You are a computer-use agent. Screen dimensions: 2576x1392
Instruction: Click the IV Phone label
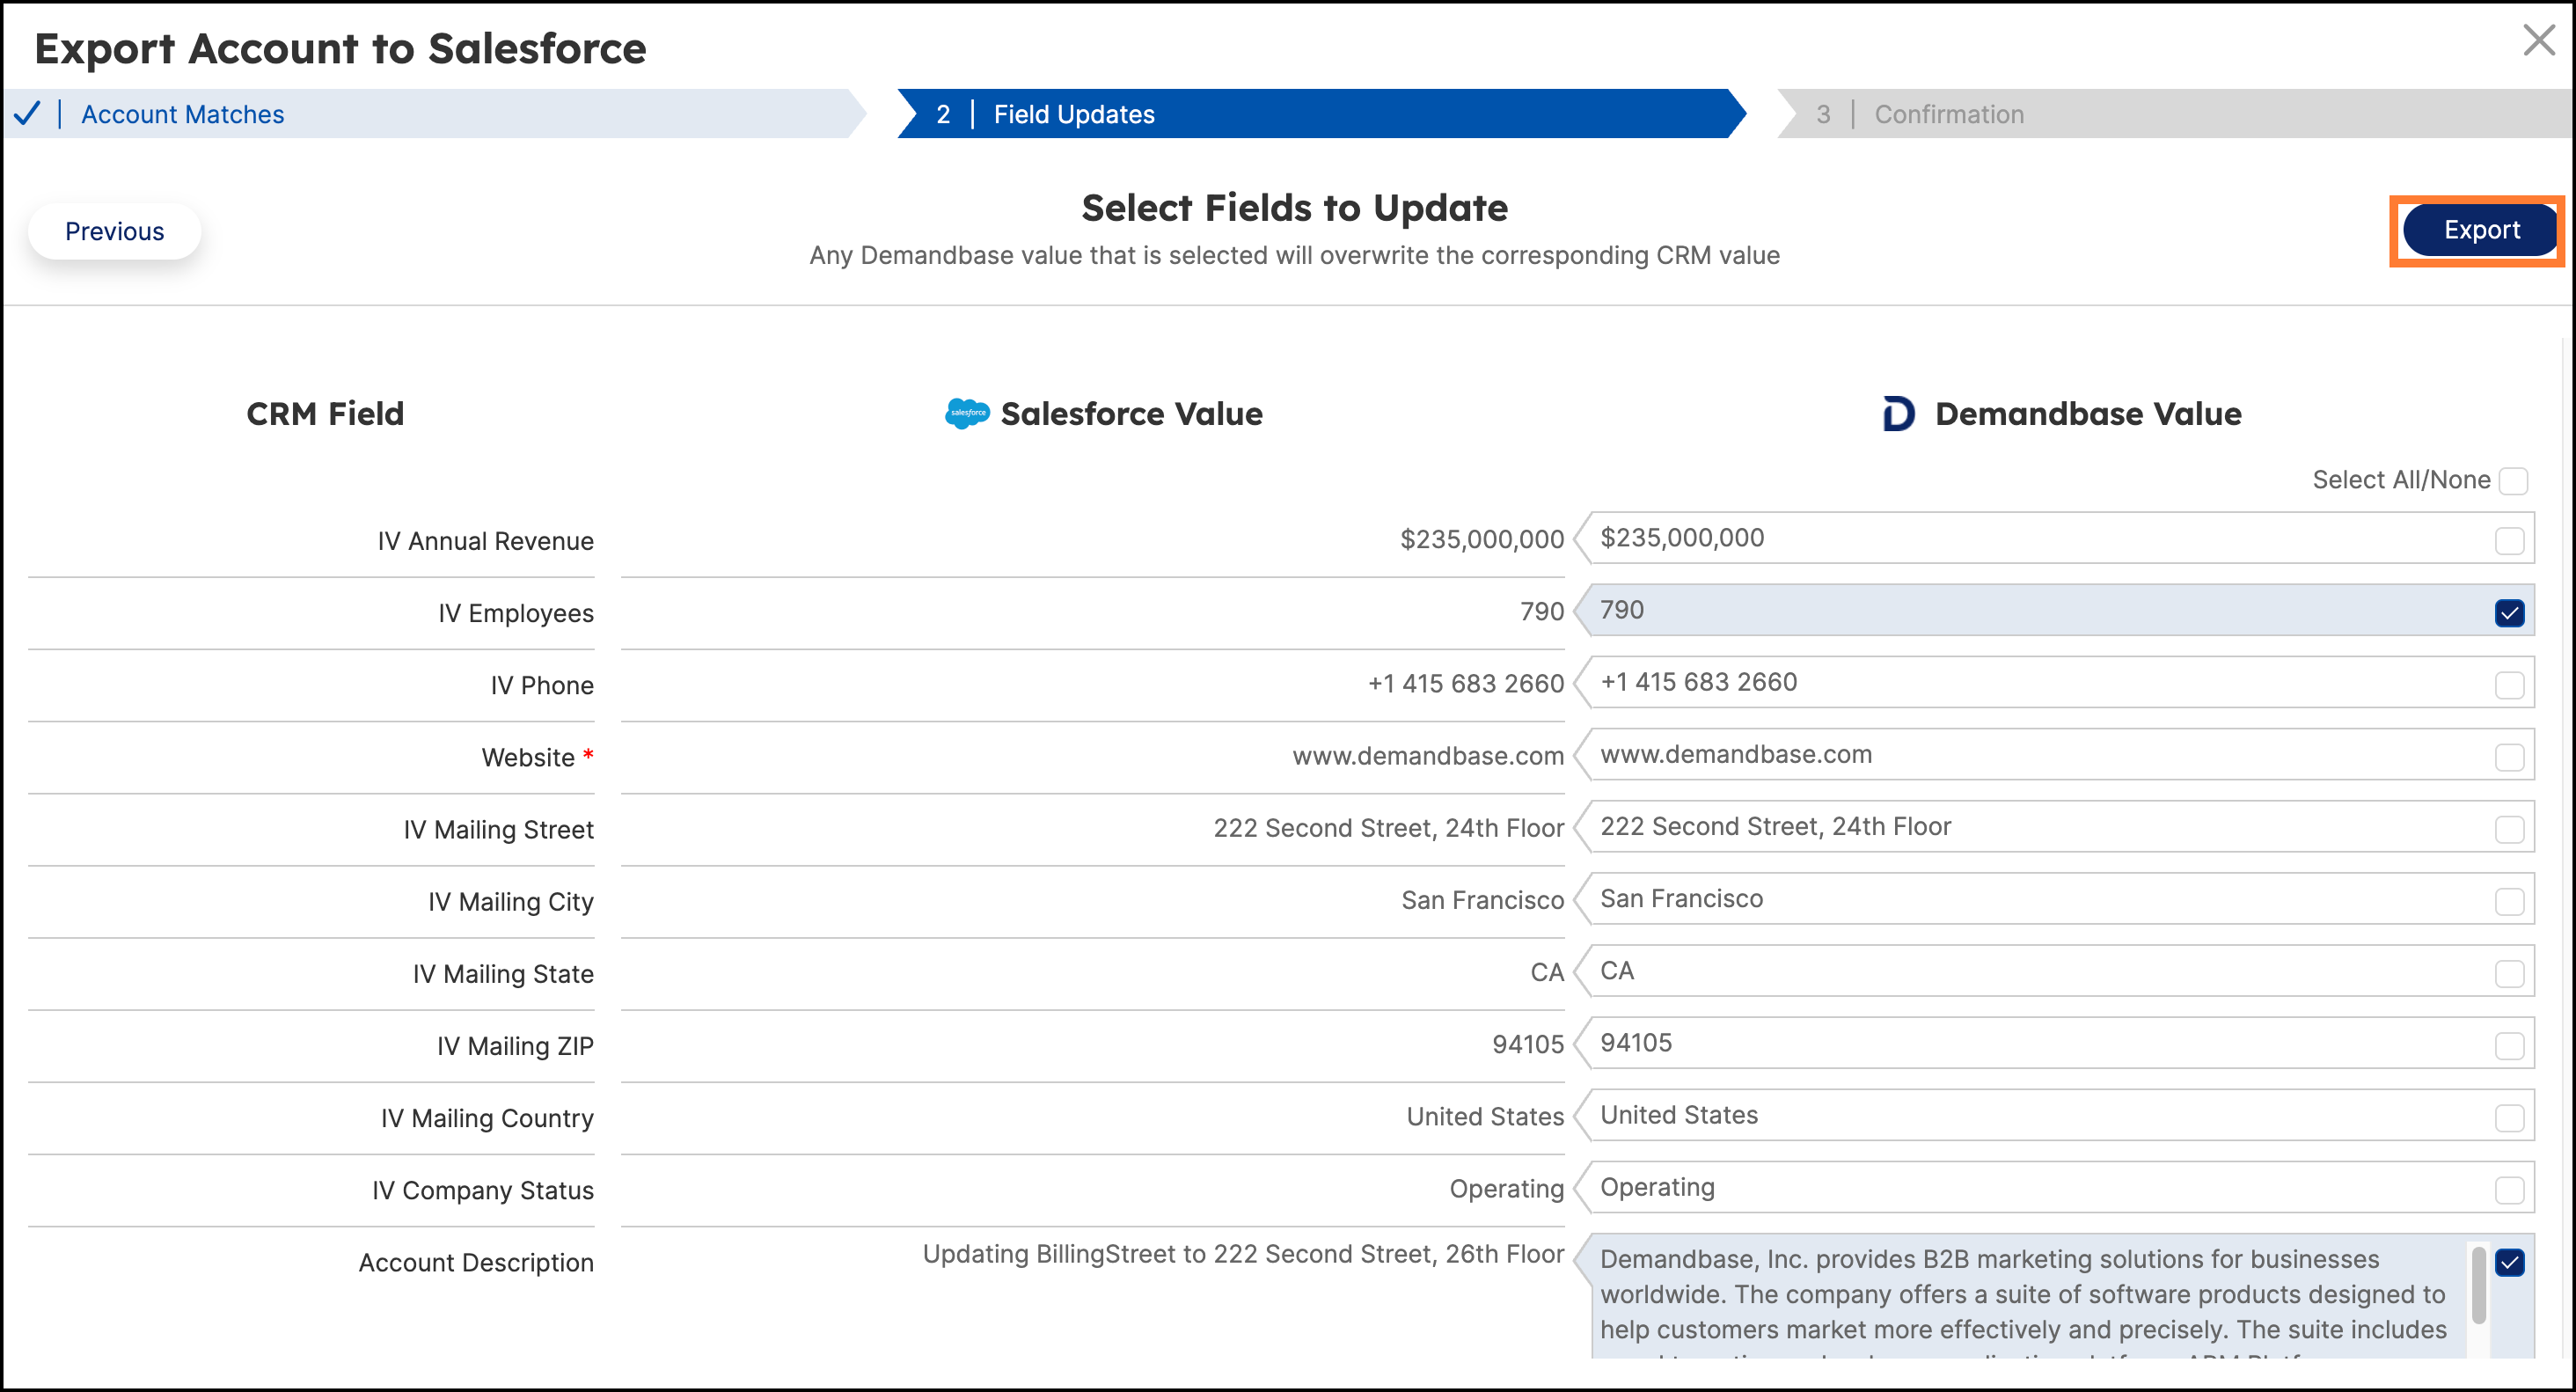pos(542,685)
